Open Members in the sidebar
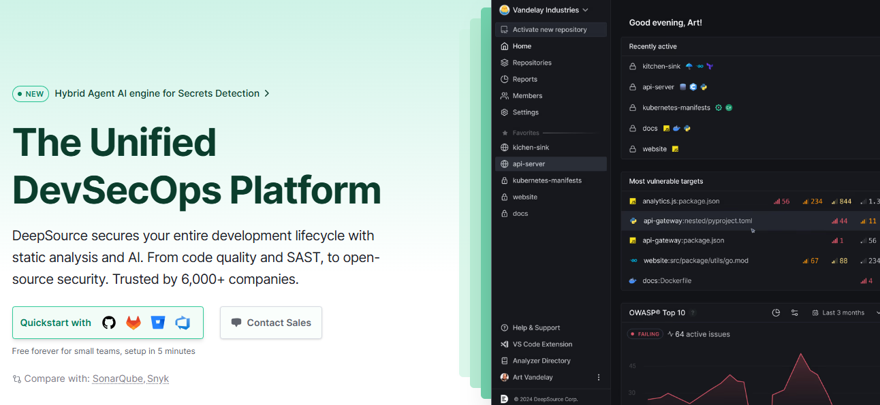The height and width of the screenshot is (405, 880). (527, 96)
